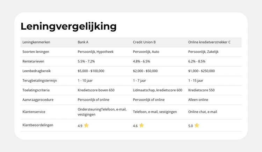The width and height of the screenshot is (262, 152).
Task: Click the Soorten leningen row label
Action: point(36,52)
